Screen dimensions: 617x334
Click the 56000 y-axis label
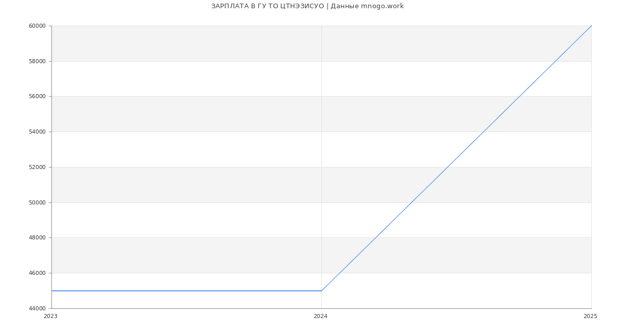38,97
